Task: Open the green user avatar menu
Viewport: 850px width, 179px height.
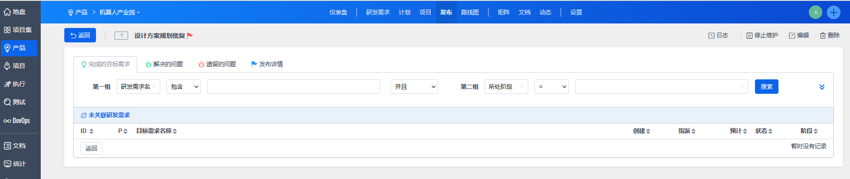Action: tap(816, 12)
